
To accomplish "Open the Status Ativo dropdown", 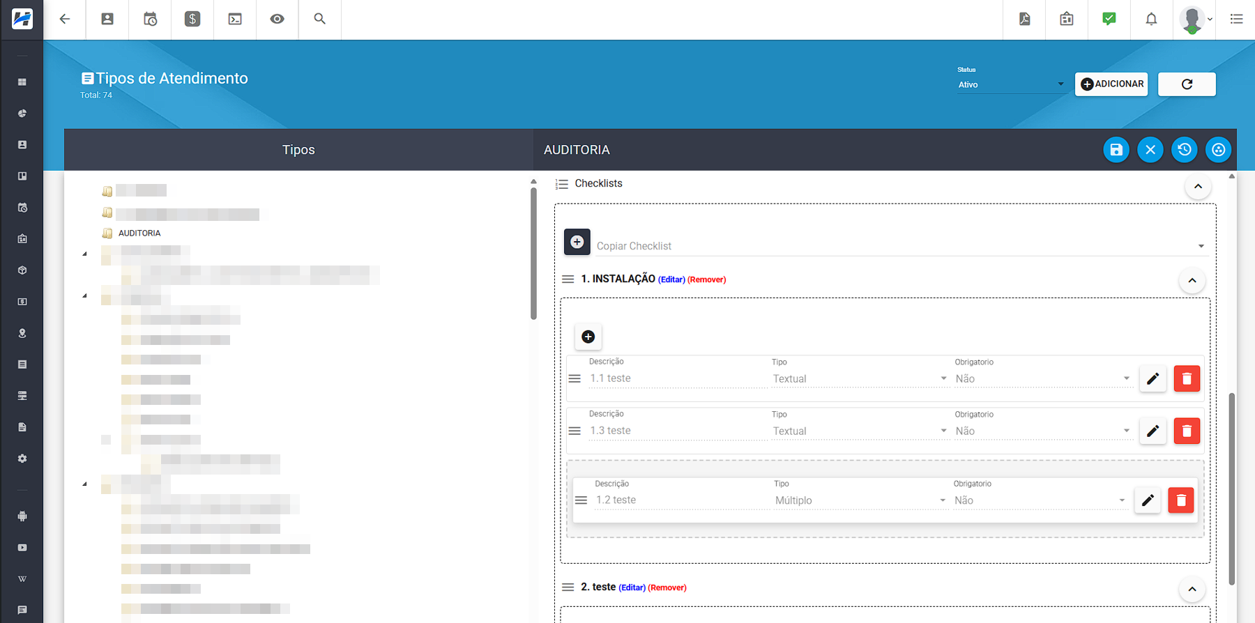I will tap(1011, 84).
